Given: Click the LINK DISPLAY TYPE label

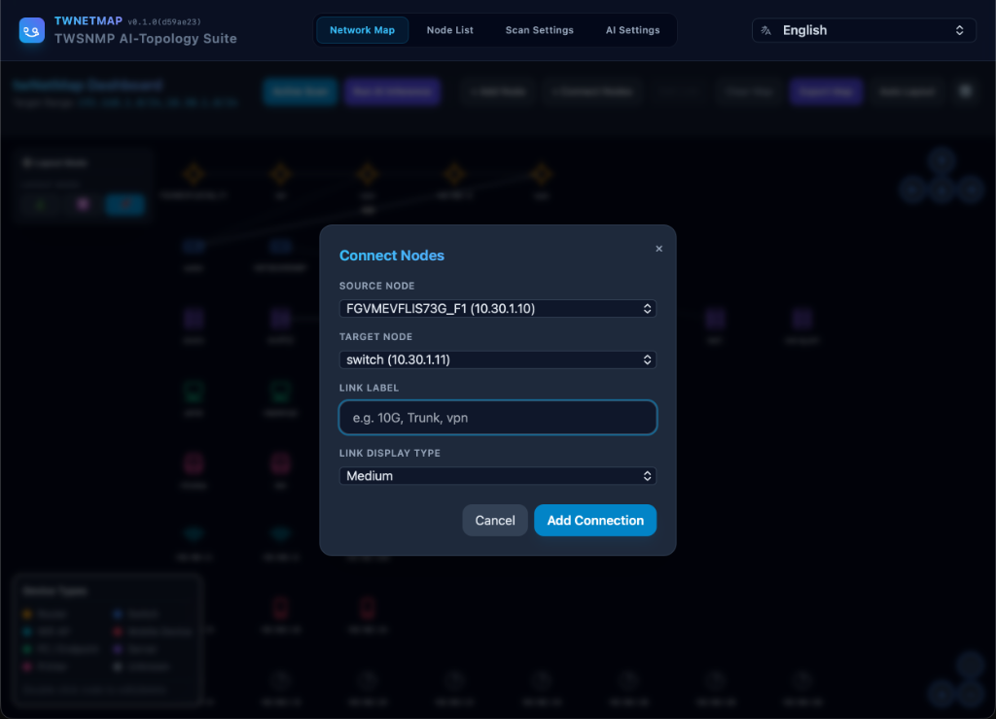Looking at the screenshot, I should click(389, 453).
